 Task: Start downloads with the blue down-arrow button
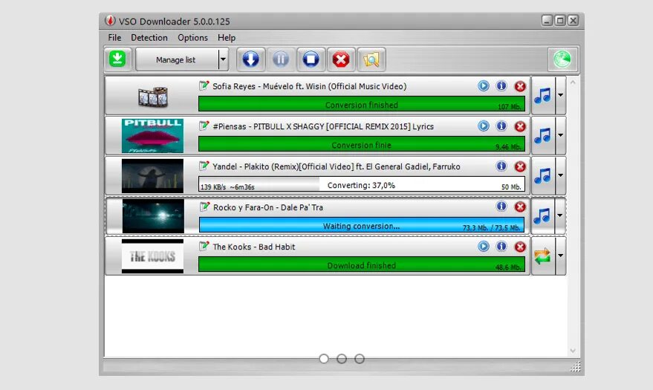[x=250, y=59]
